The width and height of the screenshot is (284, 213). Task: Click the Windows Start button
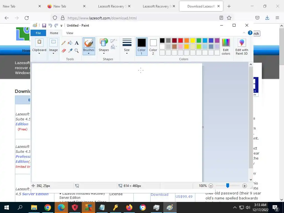pyautogui.click(x=7, y=207)
